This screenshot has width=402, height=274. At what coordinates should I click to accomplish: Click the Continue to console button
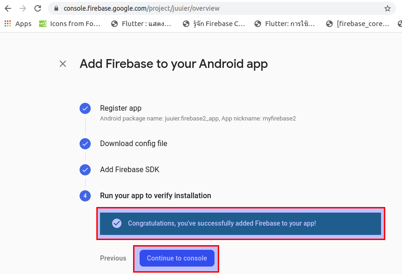point(176,258)
